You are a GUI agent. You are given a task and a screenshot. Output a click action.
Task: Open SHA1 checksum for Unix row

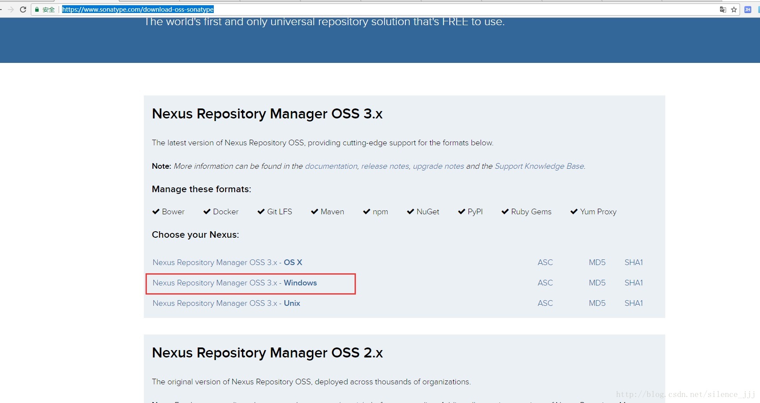tap(634, 303)
